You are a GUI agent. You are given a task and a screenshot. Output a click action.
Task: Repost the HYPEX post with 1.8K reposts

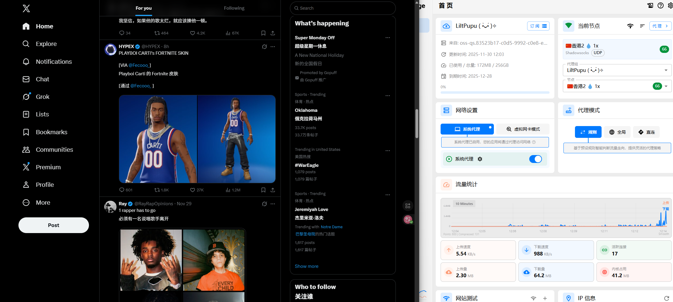click(157, 190)
